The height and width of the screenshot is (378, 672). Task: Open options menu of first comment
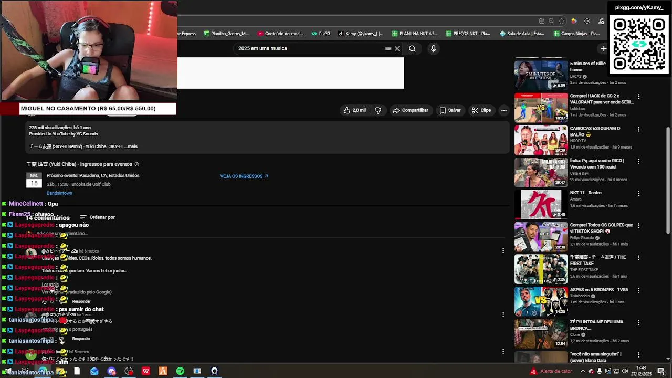(x=503, y=251)
